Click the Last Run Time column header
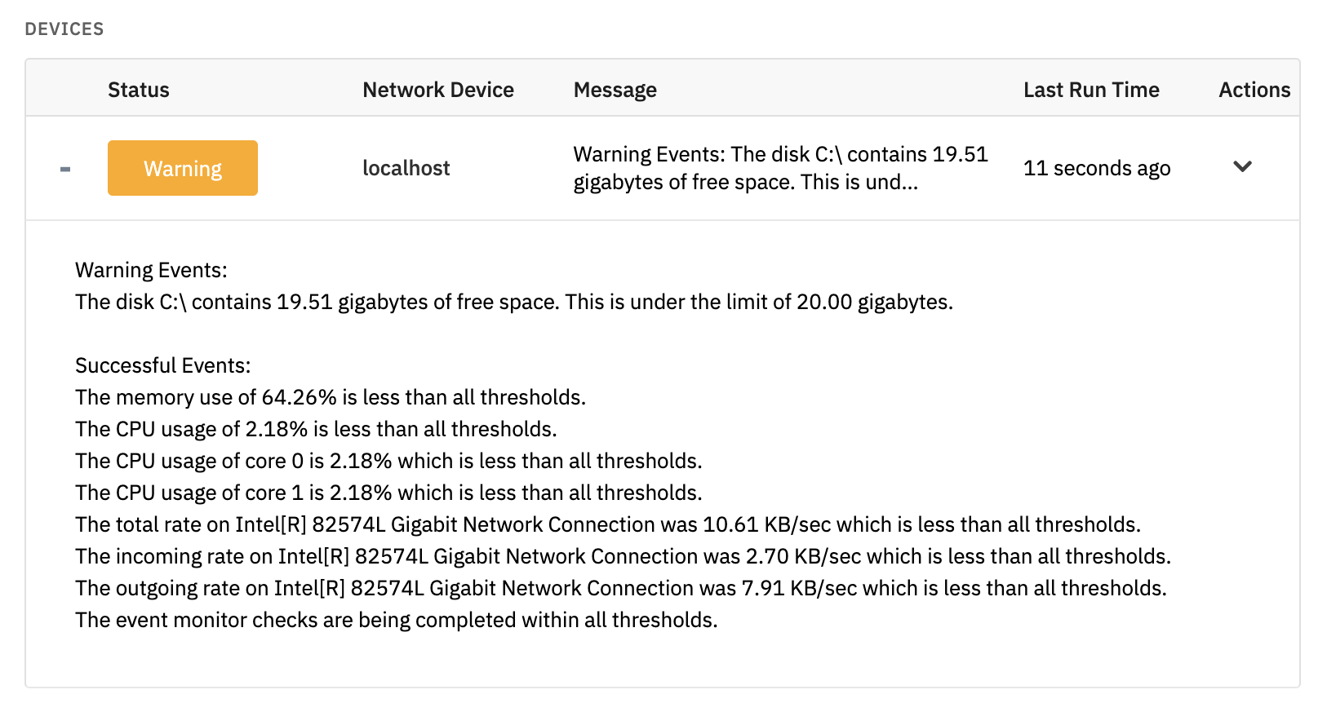 coord(1091,90)
